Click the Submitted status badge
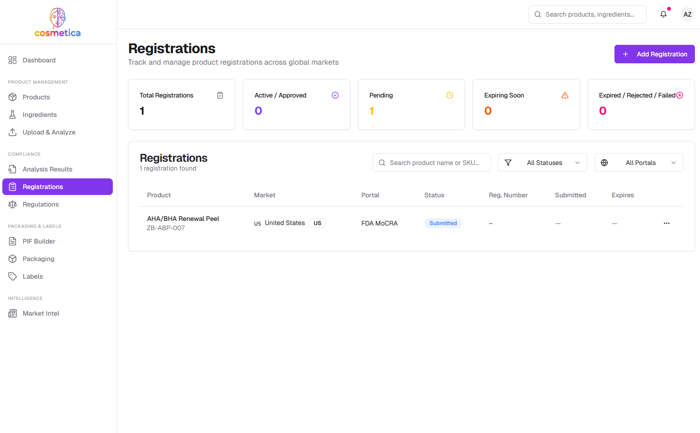The width and height of the screenshot is (700, 433). tap(442, 223)
